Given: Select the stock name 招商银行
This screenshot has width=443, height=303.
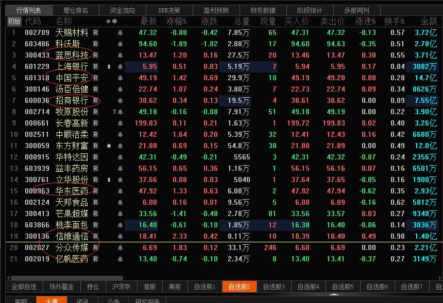Looking at the screenshot, I should click(x=72, y=100).
